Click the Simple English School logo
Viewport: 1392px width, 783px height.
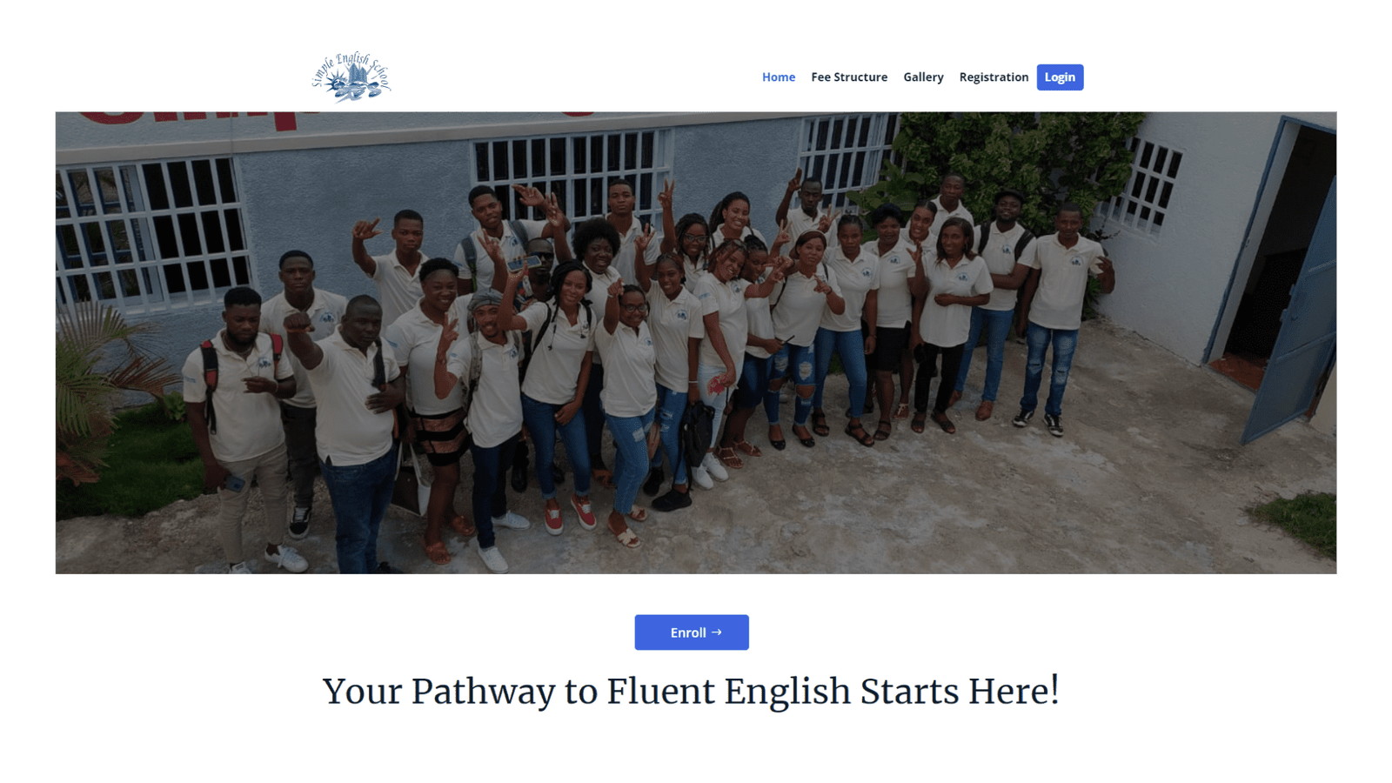coord(351,77)
